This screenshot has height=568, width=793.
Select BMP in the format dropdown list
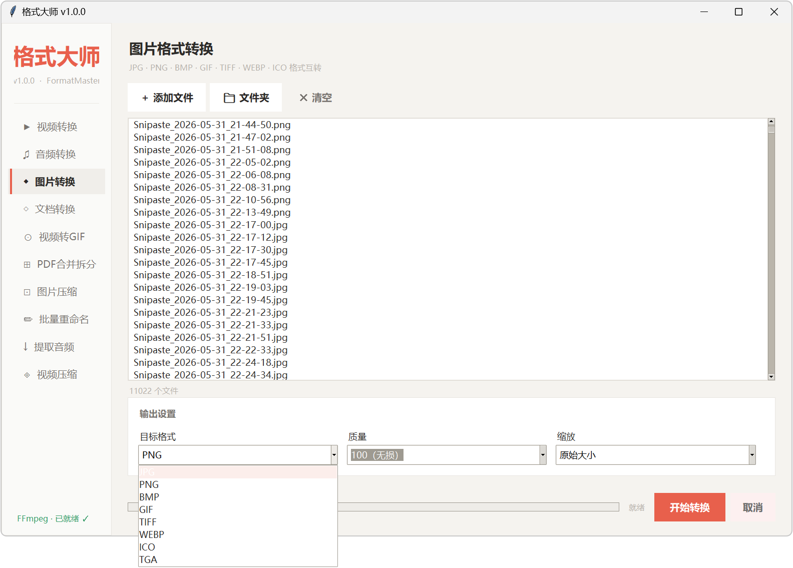[238, 497]
